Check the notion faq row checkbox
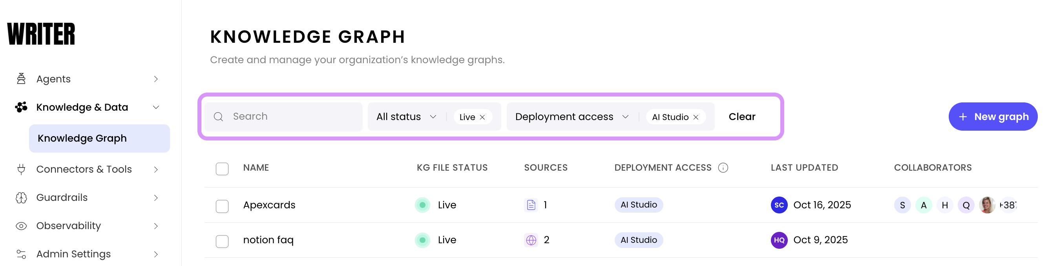 222,241
